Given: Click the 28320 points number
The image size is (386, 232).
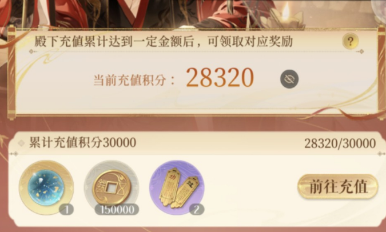Looking at the screenshot, I should (x=220, y=78).
